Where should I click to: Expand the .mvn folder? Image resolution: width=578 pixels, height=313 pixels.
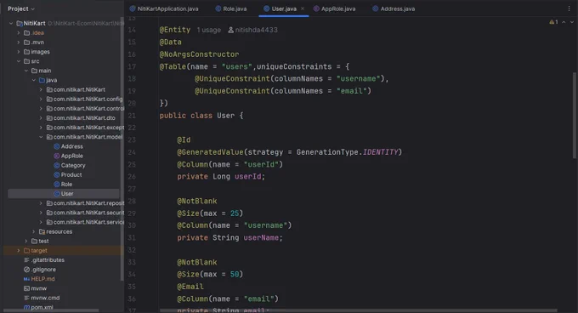(x=19, y=43)
